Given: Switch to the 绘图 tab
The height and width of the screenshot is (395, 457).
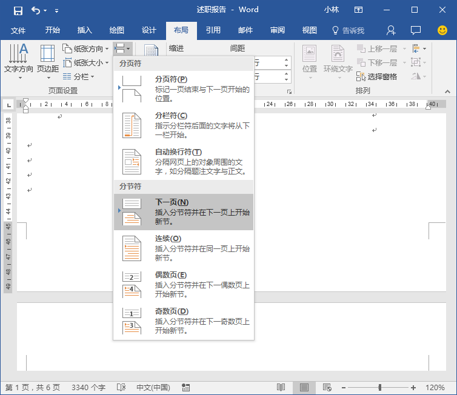Looking at the screenshot, I should pos(116,30).
